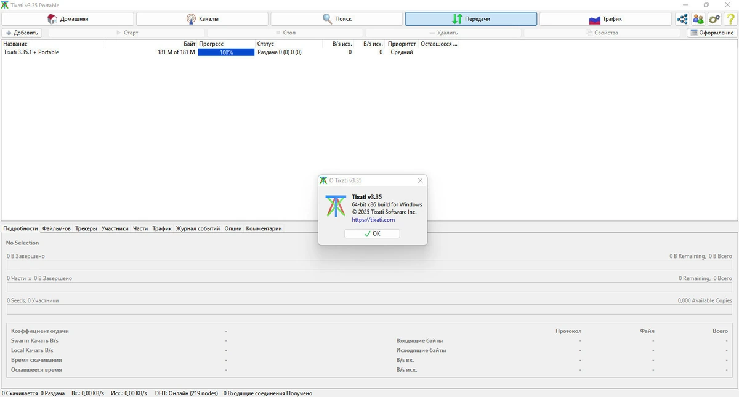Click the Средний priority cell
This screenshot has width=739, height=397.
tap(402, 52)
